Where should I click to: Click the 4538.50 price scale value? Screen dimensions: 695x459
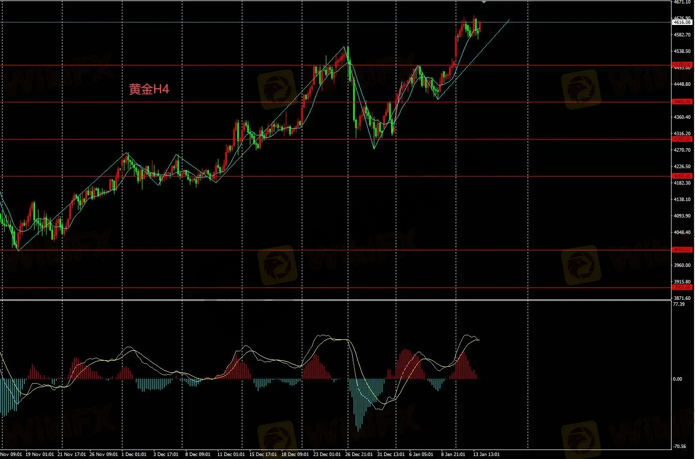(682, 51)
